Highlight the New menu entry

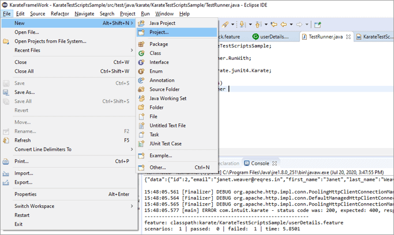coord(68,23)
